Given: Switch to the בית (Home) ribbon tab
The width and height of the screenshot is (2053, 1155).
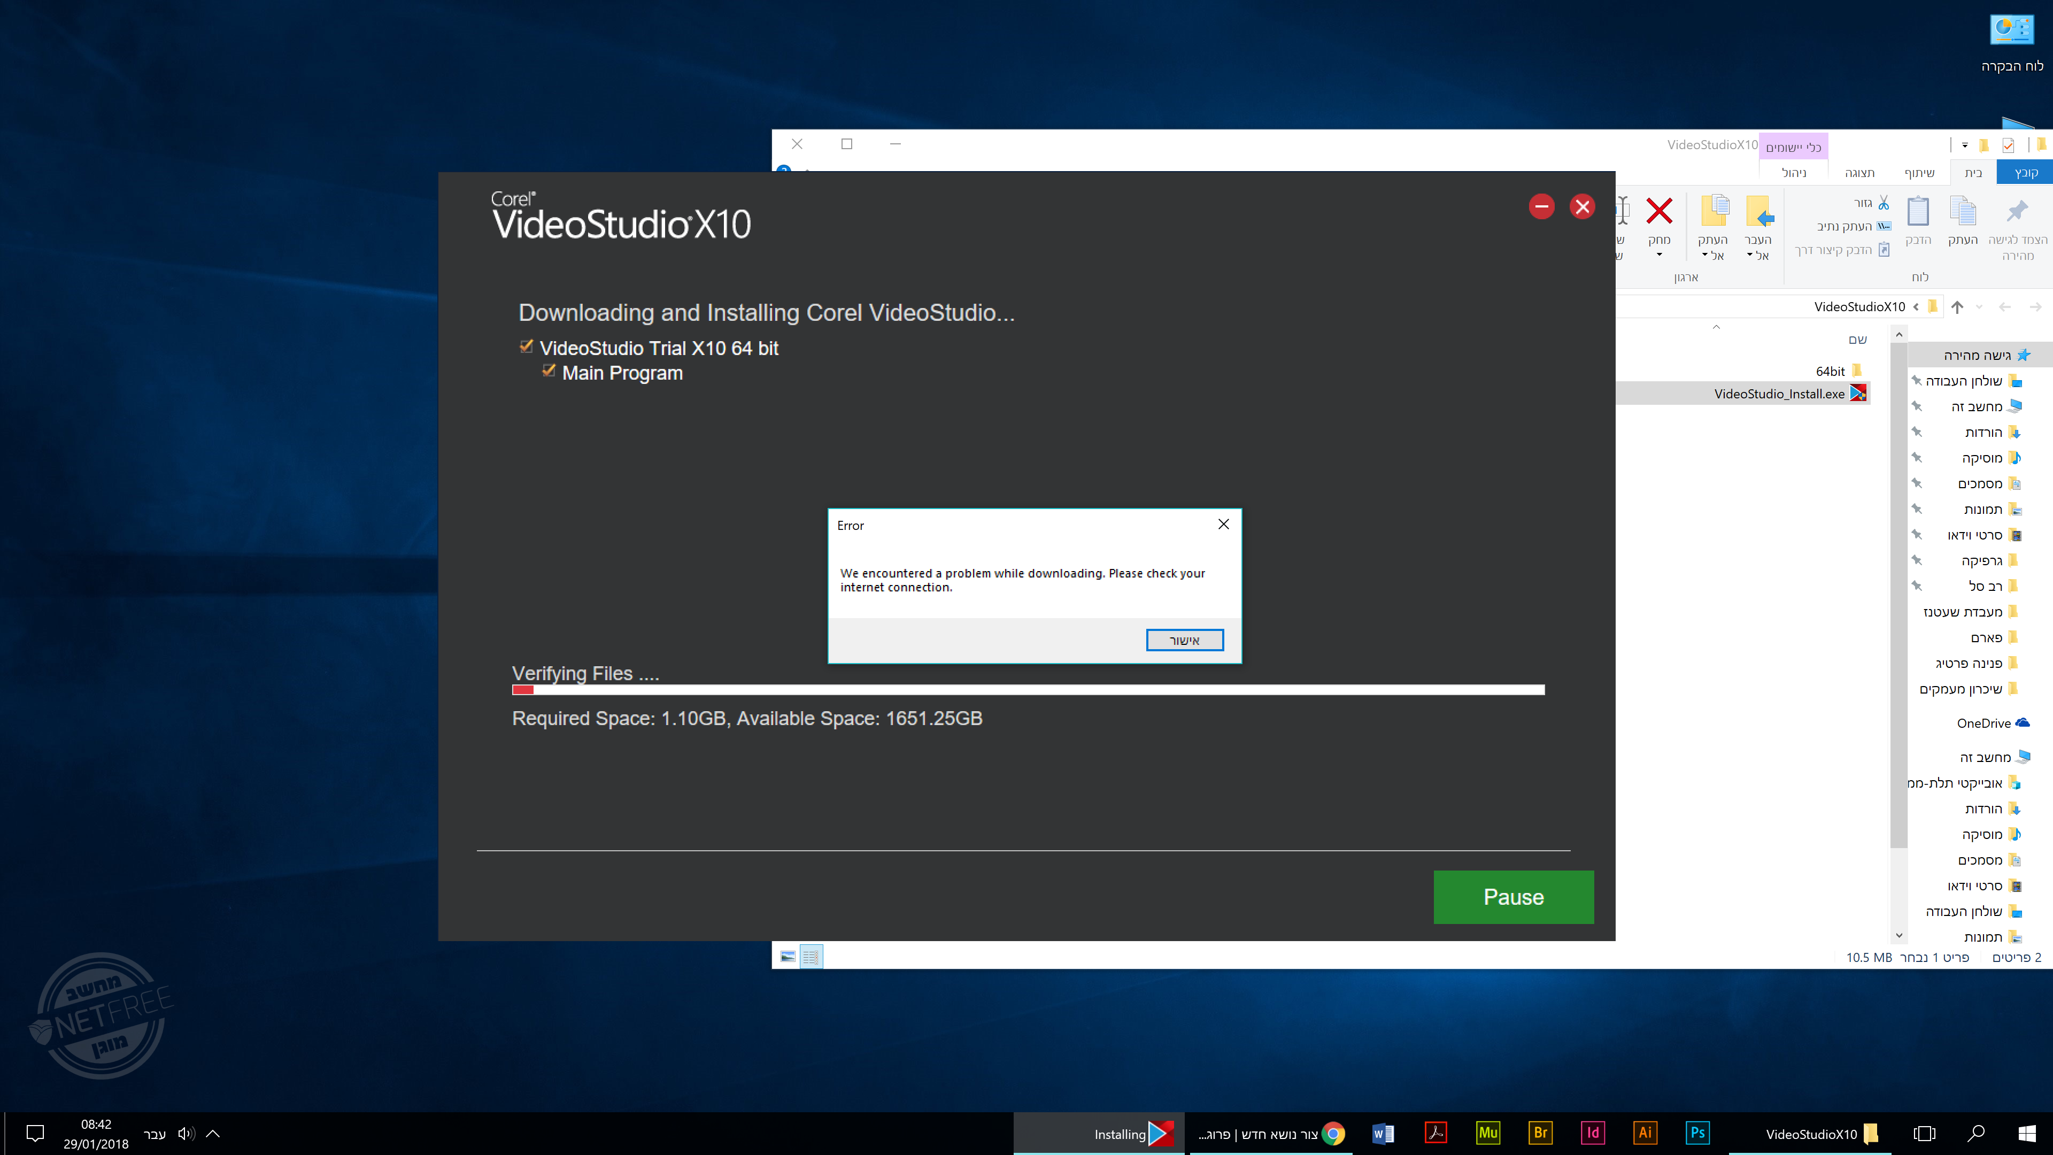Looking at the screenshot, I should tap(1973, 172).
